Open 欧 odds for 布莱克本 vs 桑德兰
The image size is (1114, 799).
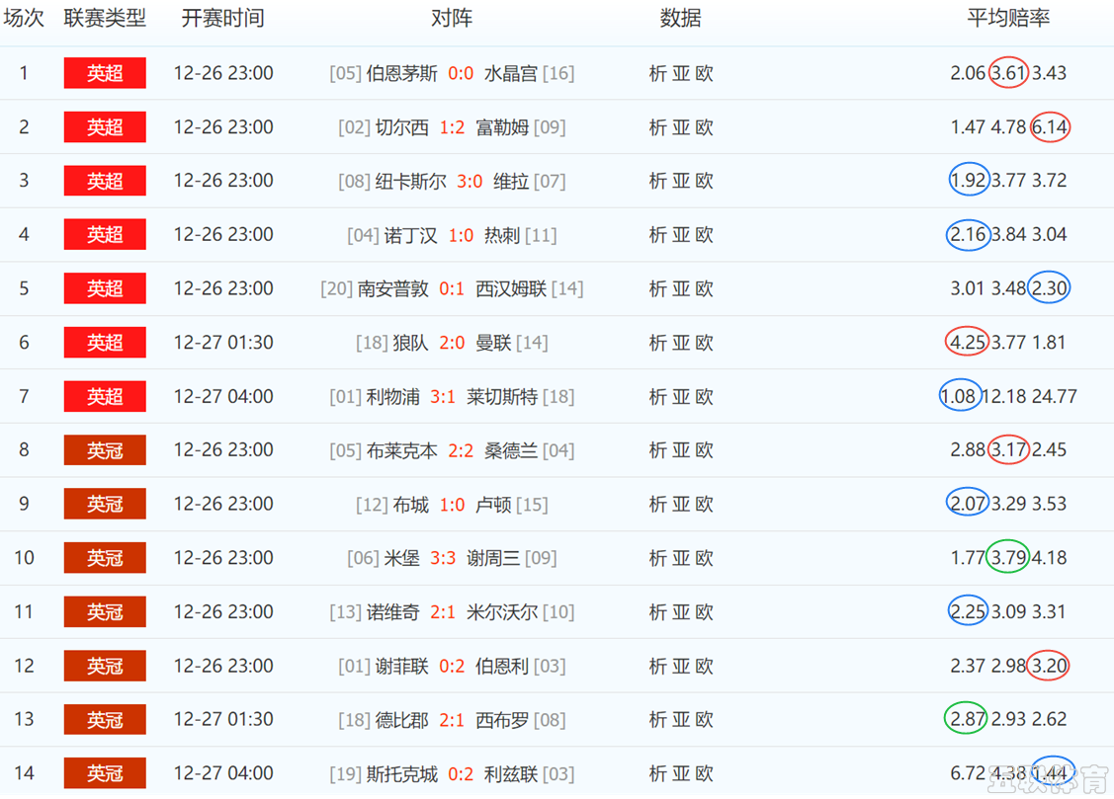704,450
